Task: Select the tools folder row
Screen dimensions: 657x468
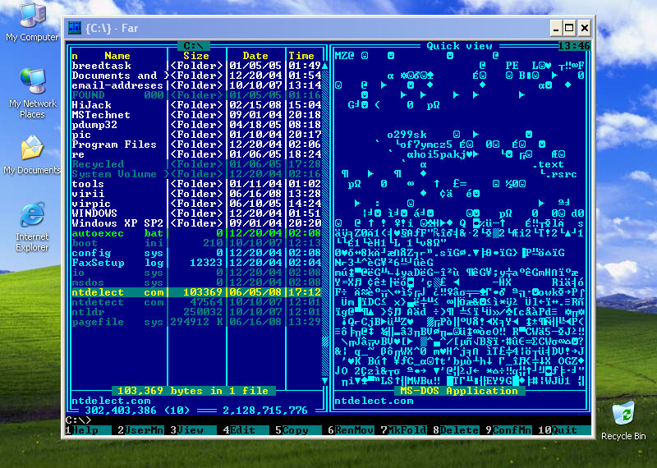Action: pyautogui.click(x=196, y=184)
